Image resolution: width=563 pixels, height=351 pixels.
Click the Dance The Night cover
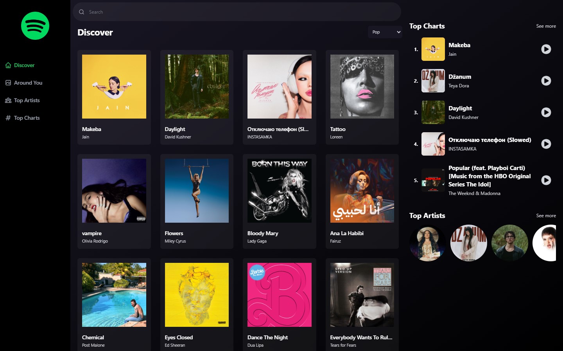[280, 295]
